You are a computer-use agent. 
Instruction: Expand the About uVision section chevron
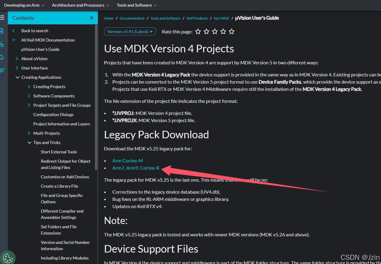click(17, 59)
